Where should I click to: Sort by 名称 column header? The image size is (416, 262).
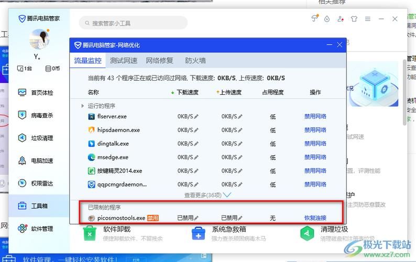(93, 92)
